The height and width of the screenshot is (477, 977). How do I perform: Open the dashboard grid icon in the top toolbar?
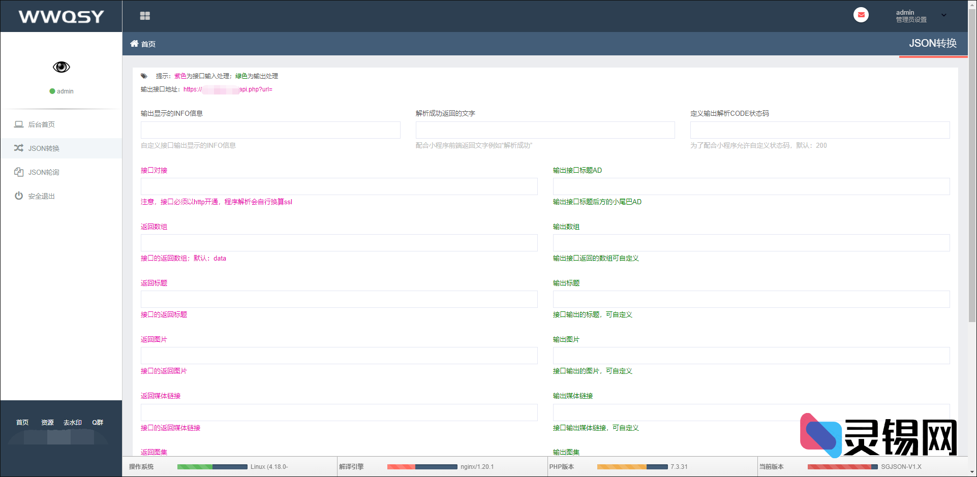(145, 16)
